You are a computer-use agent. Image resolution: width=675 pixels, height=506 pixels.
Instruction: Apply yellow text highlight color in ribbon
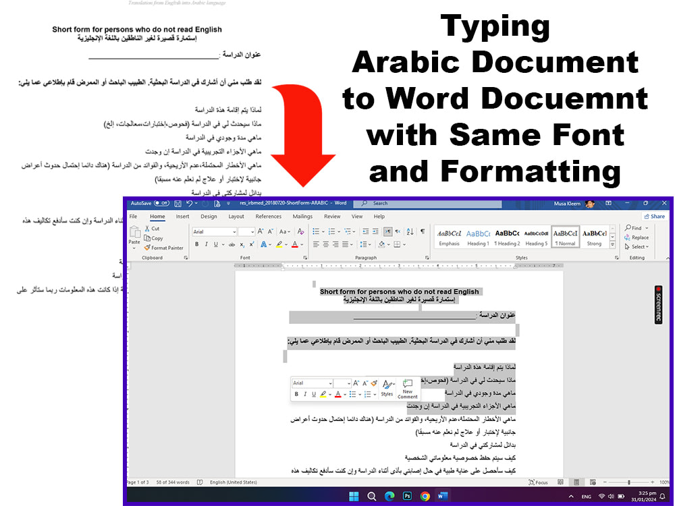point(279,244)
